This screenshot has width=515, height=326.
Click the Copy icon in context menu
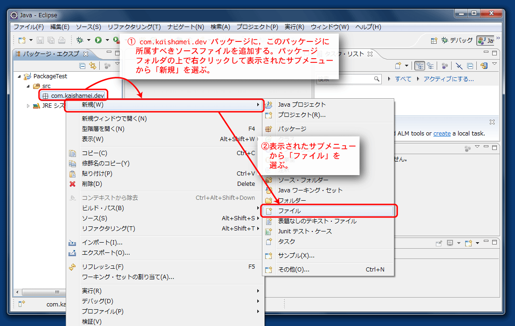tap(73, 153)
